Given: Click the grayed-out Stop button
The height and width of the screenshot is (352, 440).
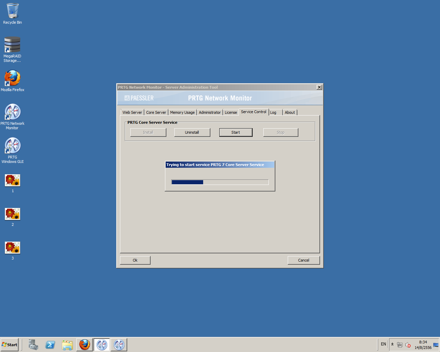Looking at the screenshot, I should [280, 132].
